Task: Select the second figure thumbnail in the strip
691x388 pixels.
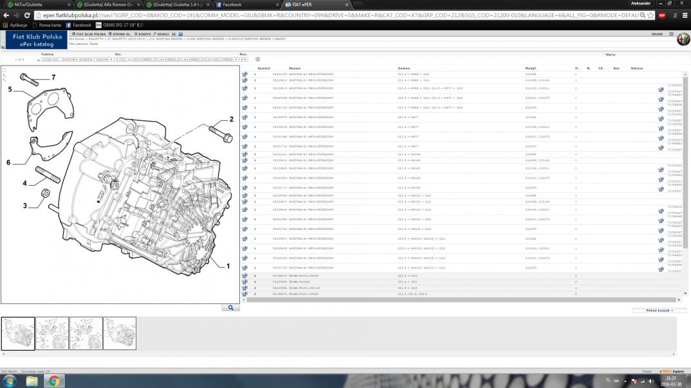Action: 52,333
